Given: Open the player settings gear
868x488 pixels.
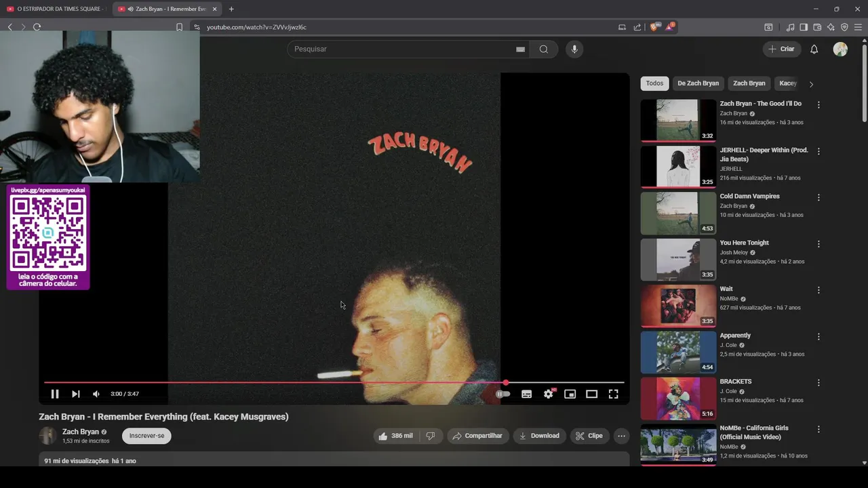Looking at the screenshot, I should pos(549,394).
